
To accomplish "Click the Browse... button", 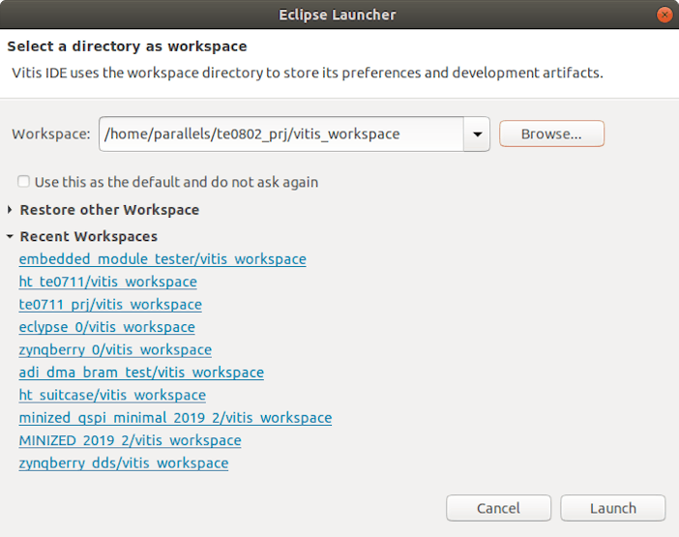I will (x=551, y=134).
